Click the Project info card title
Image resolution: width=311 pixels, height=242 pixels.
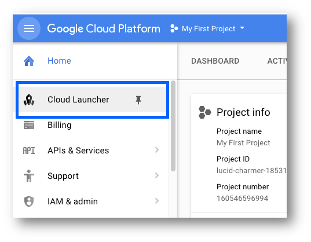[243, 112]
